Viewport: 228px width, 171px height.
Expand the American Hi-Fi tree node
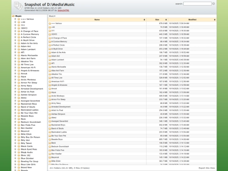pos(15,68)
